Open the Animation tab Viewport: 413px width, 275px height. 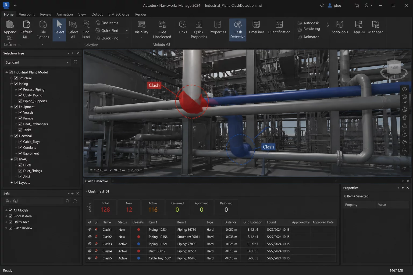coord(65,14)
